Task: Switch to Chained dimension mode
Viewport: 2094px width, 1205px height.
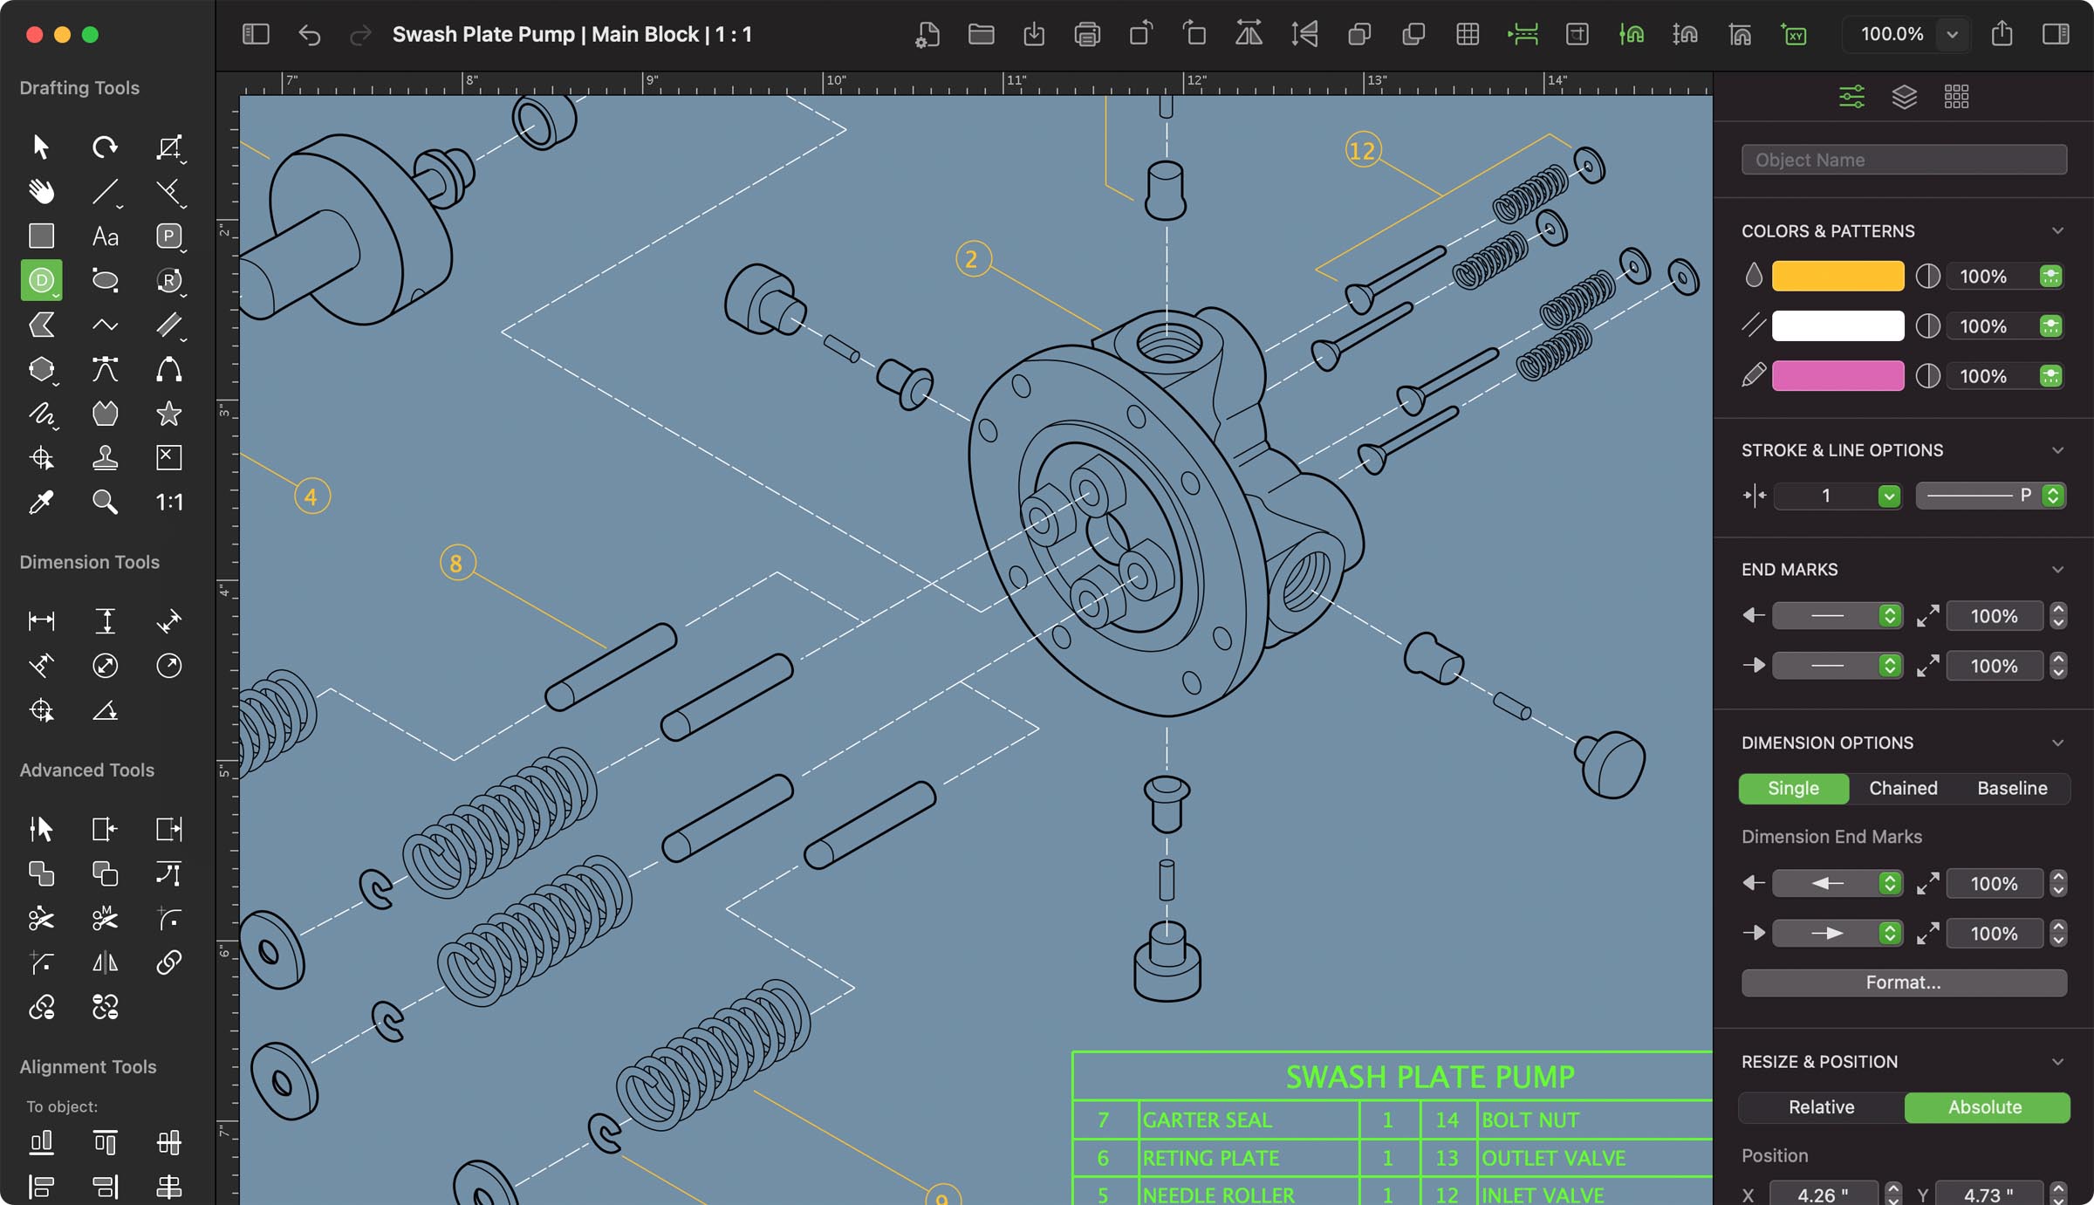Action: point(1903,788)
